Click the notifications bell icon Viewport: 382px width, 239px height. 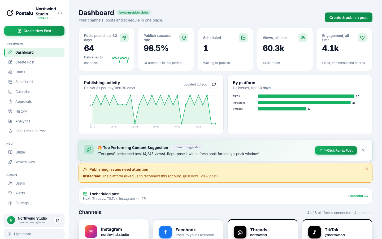(60, 13)
